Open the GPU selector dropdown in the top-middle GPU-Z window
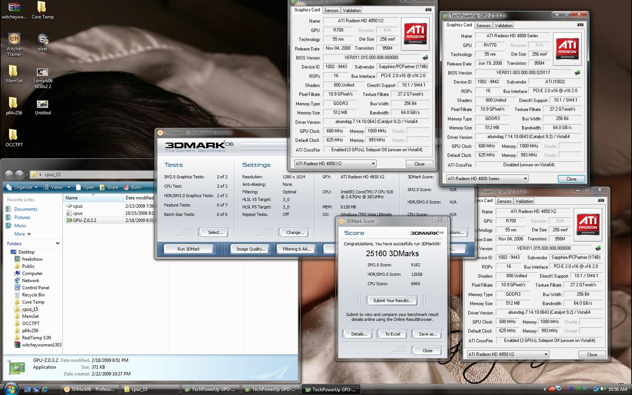Image resolution: width=632 pixels, height=395 pixels. coord(335,164)
